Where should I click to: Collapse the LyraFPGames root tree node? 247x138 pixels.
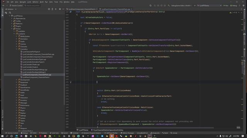pyautogui.click(x=9, y=16)
